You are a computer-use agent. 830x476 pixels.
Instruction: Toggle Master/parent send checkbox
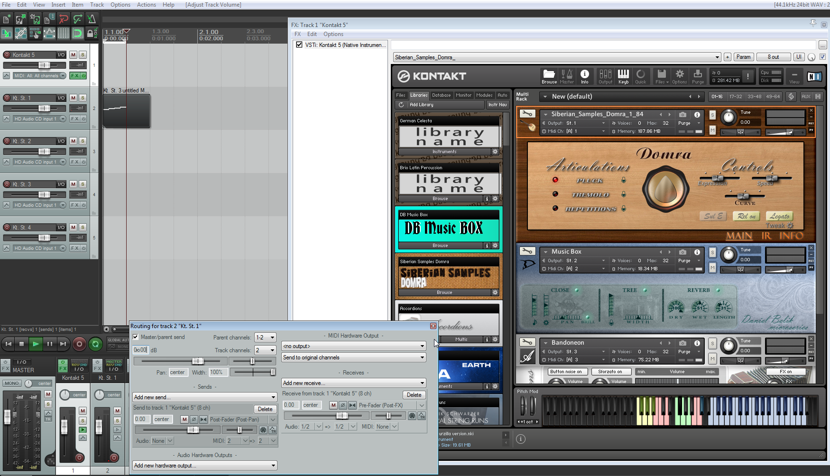[136, 337]
